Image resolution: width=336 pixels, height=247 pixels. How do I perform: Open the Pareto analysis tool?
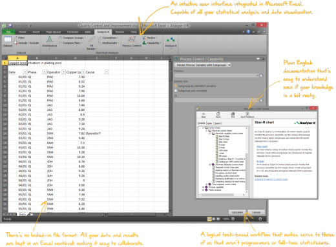coord(150,37)
